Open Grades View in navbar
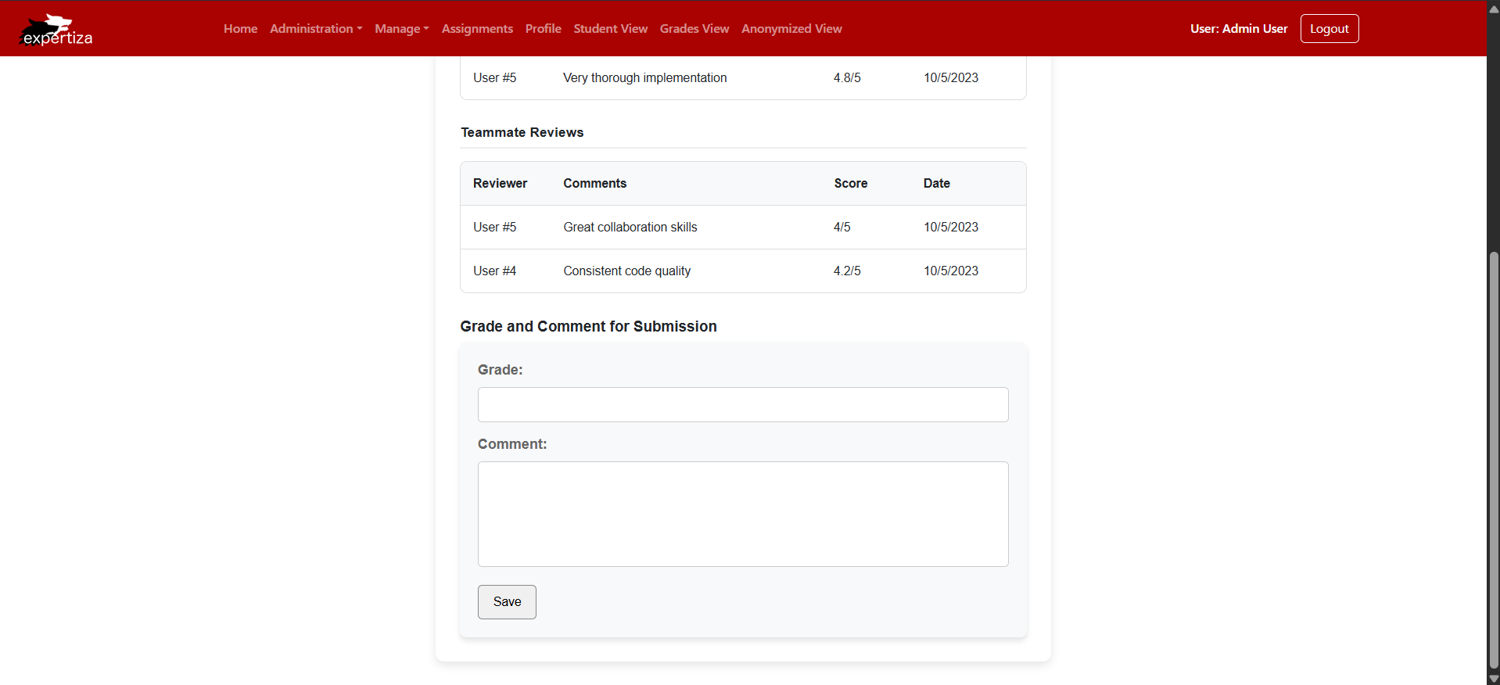The height and width of the screenshot is (685, 1500). pyautogui.click(x=694, y=29)
